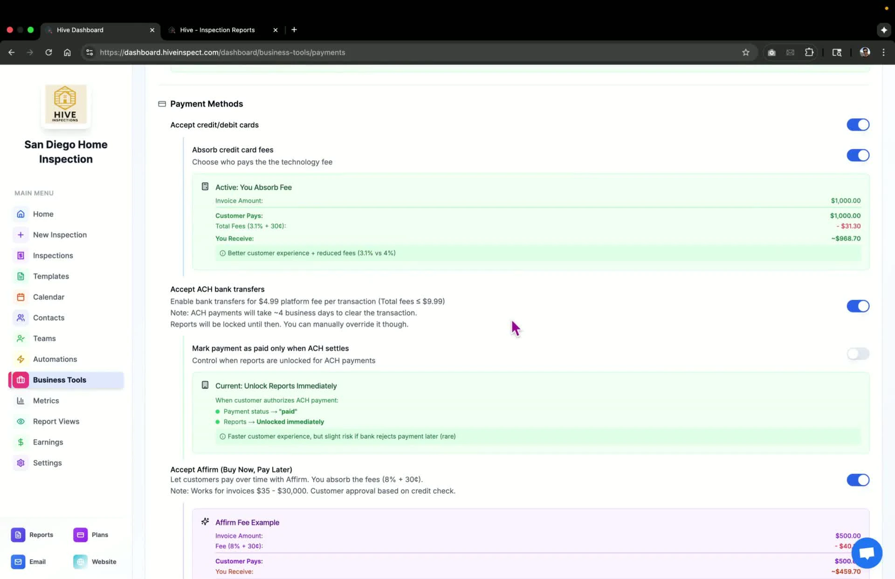Close the Hive - Inspection Reports tab
Viewport: 895px width, 579px height.
click(275, 30)
